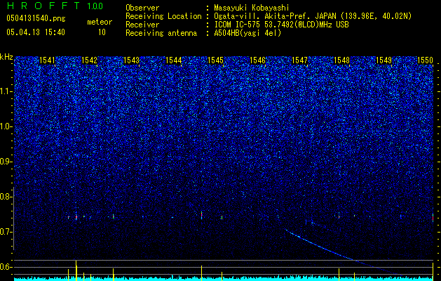This screenshot has width=441, height=281.
Task: Click the kHz axis unit label
Action: 6,57
